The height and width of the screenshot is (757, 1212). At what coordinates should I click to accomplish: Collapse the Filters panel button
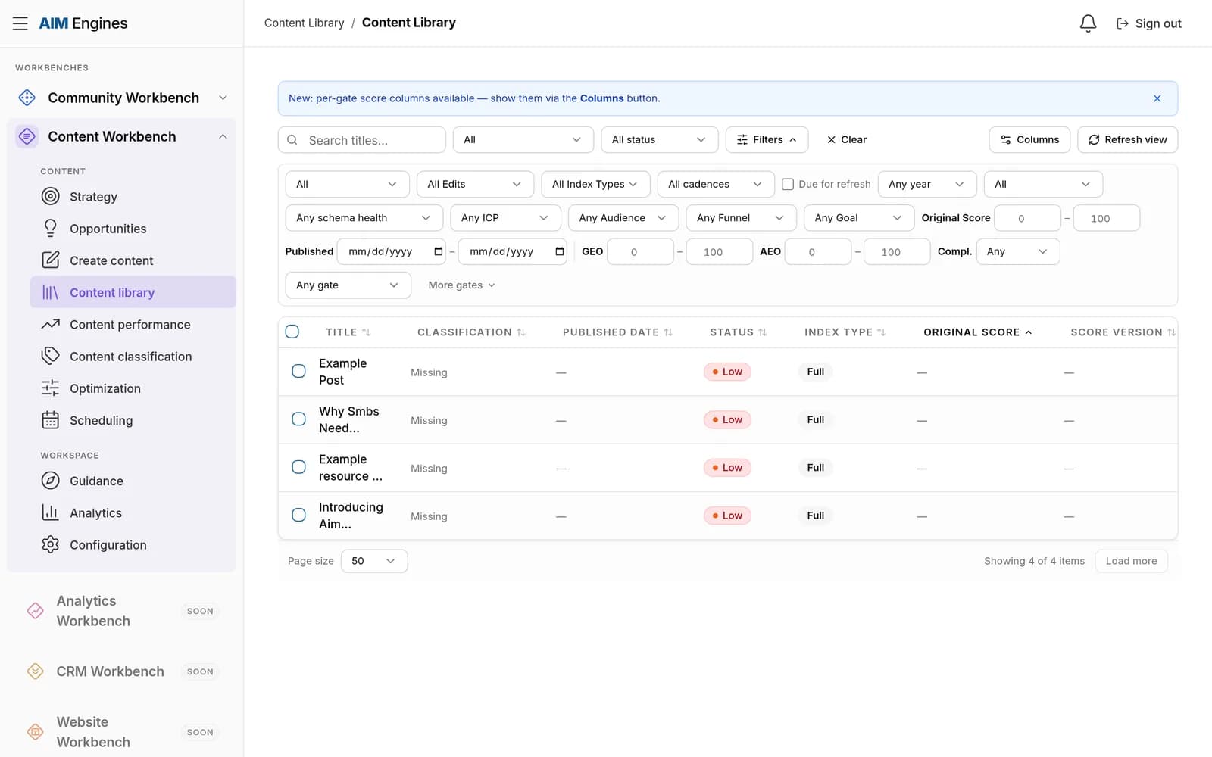coord(767,140)
